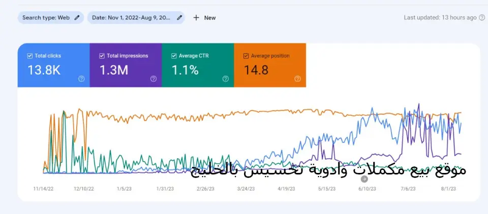
Task: Uncheck the Total clicks checkbox
Action: click(29, 56)
